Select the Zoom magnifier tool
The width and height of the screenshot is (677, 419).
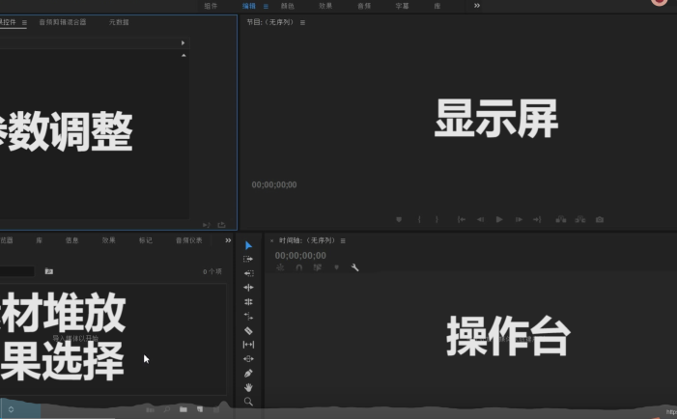click(x=248, y=402)
